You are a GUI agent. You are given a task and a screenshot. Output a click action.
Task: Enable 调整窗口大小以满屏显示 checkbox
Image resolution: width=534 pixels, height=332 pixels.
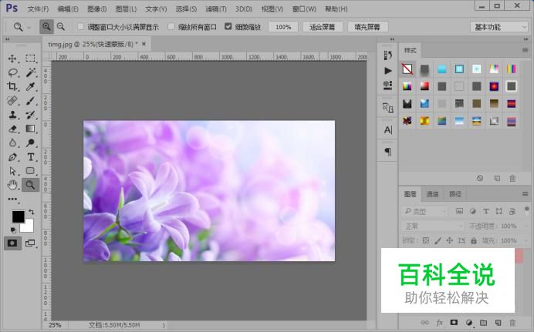(80, 26)
